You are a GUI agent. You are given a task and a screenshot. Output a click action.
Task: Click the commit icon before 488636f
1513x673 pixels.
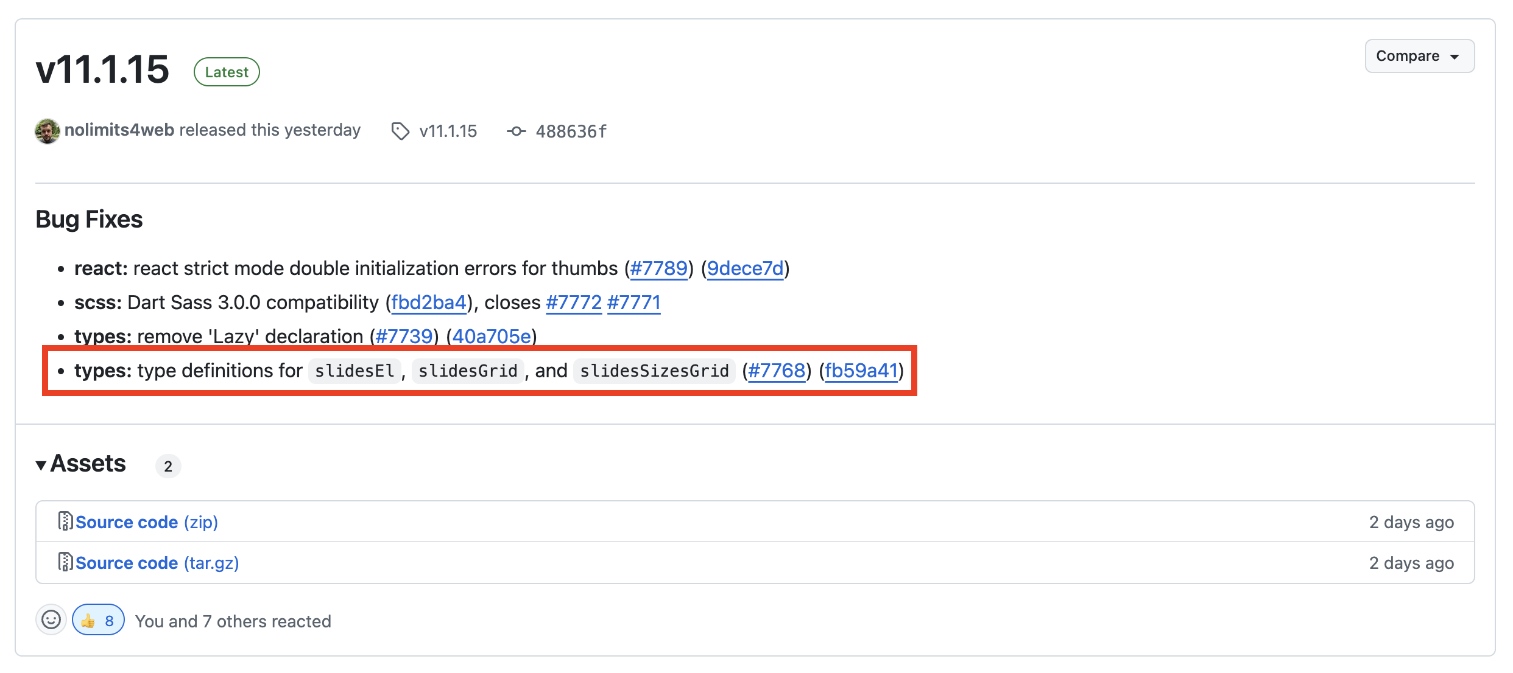(516, 131)
